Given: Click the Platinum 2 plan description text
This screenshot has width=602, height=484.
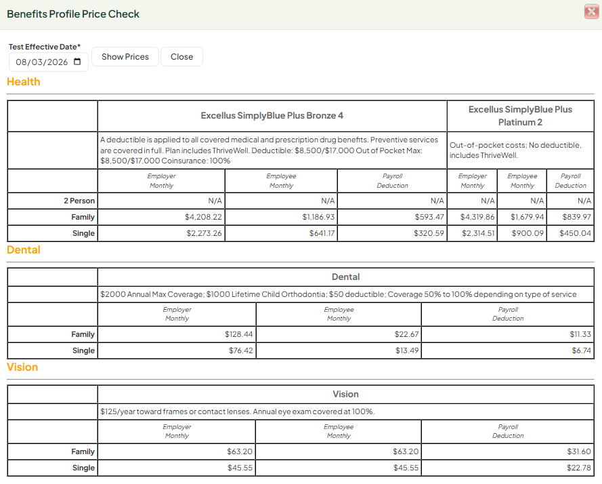Looking at the screenshot, I should pos(515,150).
